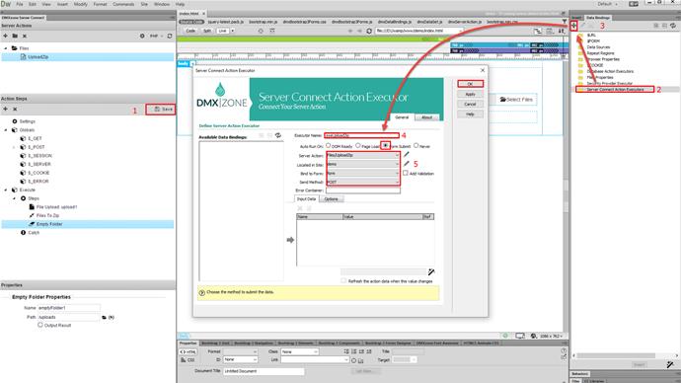
Task: Open the About tab in the dialog
Action: [x=427, y=117]
